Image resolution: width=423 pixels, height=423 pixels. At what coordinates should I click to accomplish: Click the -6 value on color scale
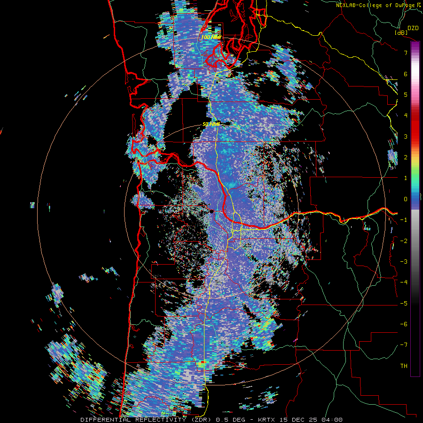(404, 324)
